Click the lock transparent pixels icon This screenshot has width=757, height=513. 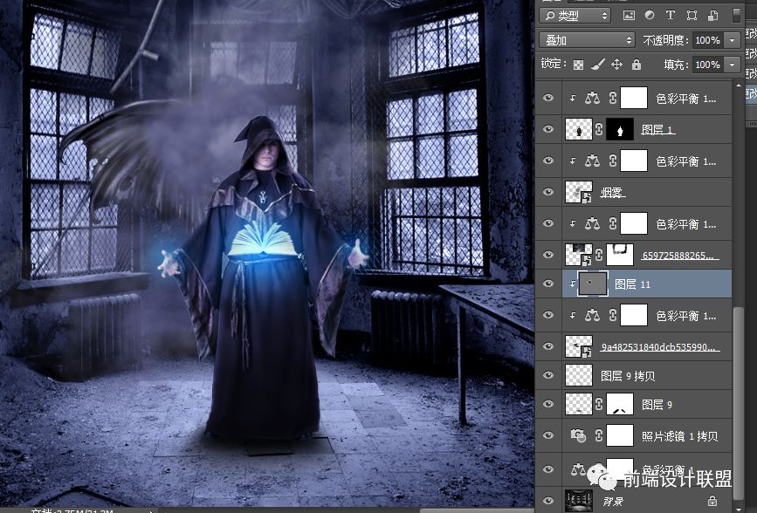coord(578,65)
